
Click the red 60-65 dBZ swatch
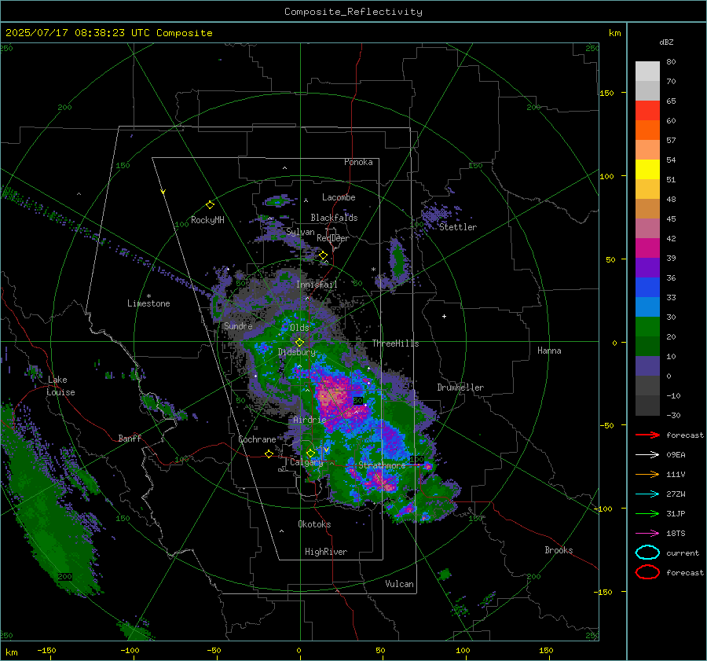(647, 110)
